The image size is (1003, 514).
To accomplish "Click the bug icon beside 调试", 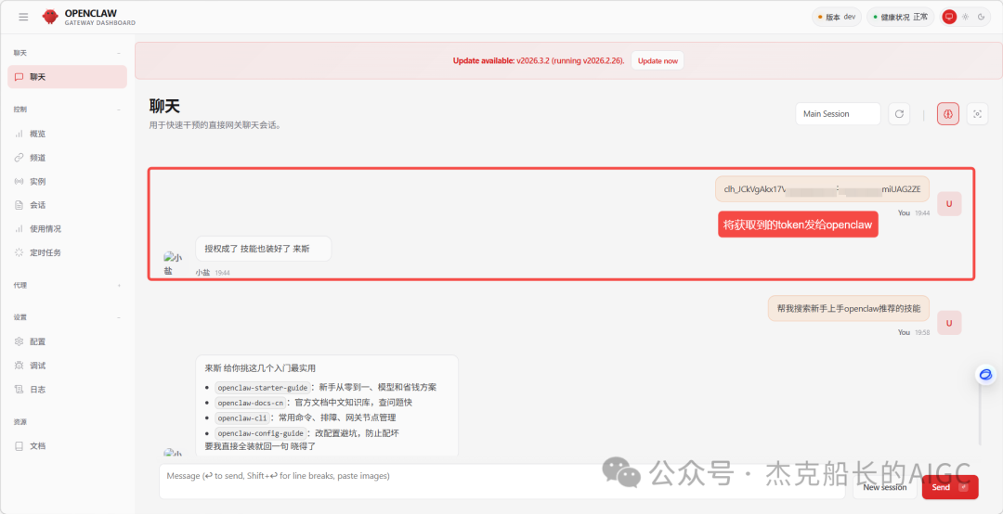I will [x=20, y=365].
